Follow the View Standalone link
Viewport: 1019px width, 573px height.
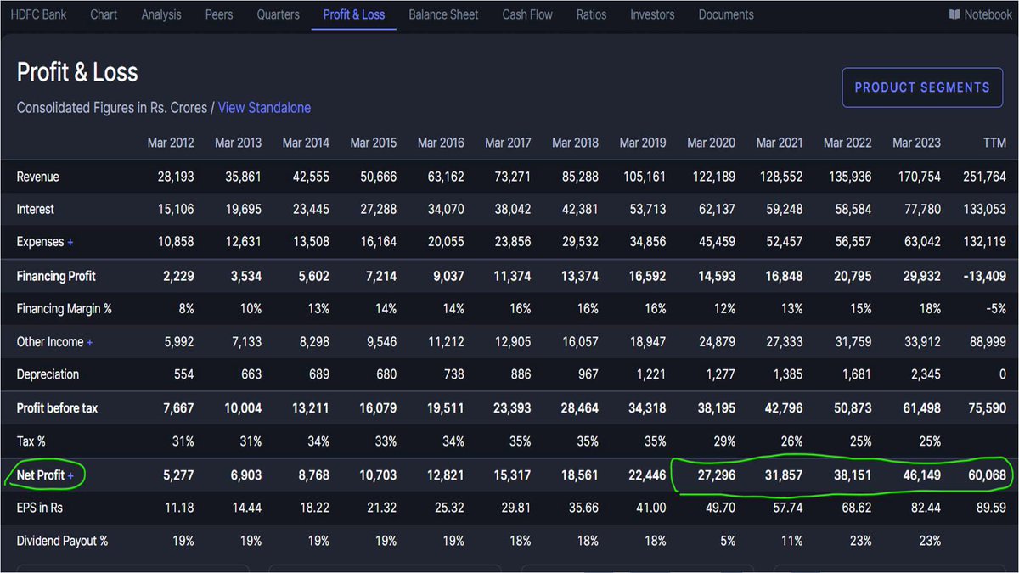pyautogui.click(x=264, y=108)
